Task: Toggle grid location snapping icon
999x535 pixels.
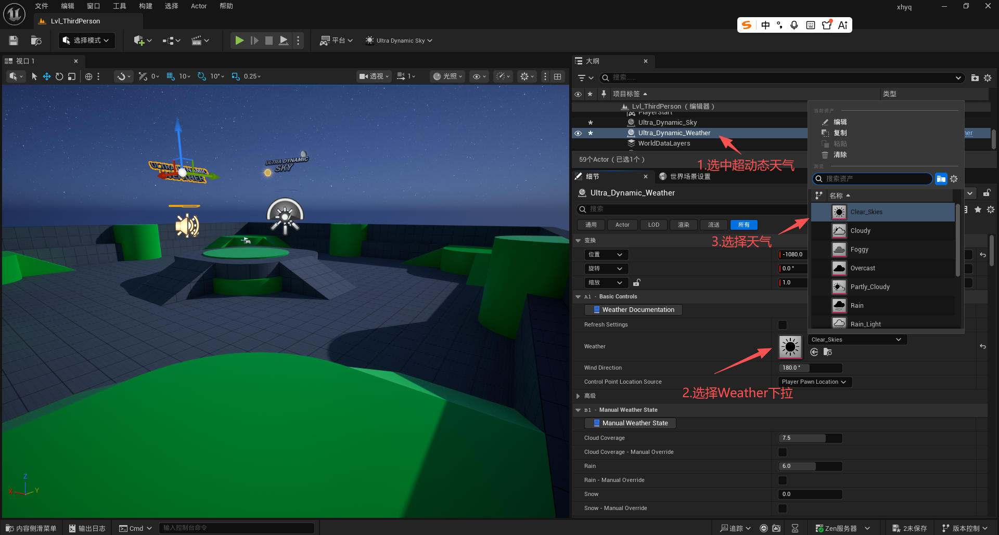Action: pos(171,76)
